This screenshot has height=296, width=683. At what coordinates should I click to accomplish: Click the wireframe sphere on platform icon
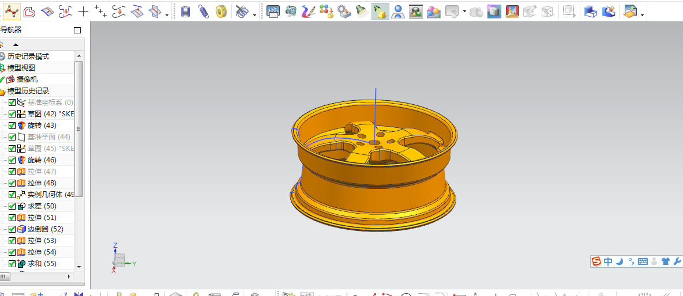coord(344,12)
